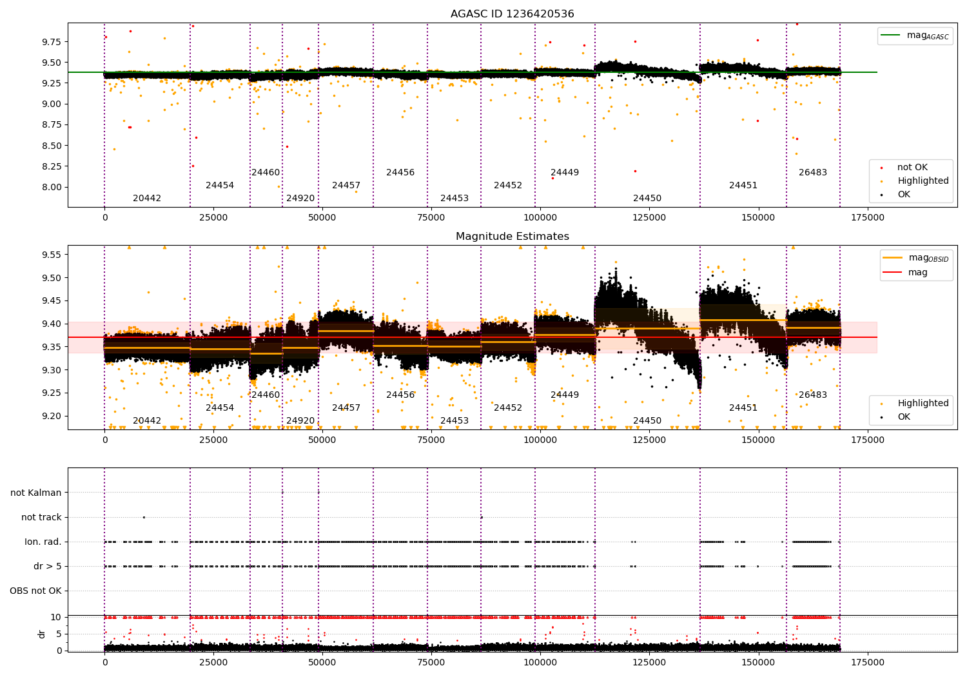
Task: Click x-axis tick 50000 under Magnitude Estimates plot
Action: click(322, 440)
